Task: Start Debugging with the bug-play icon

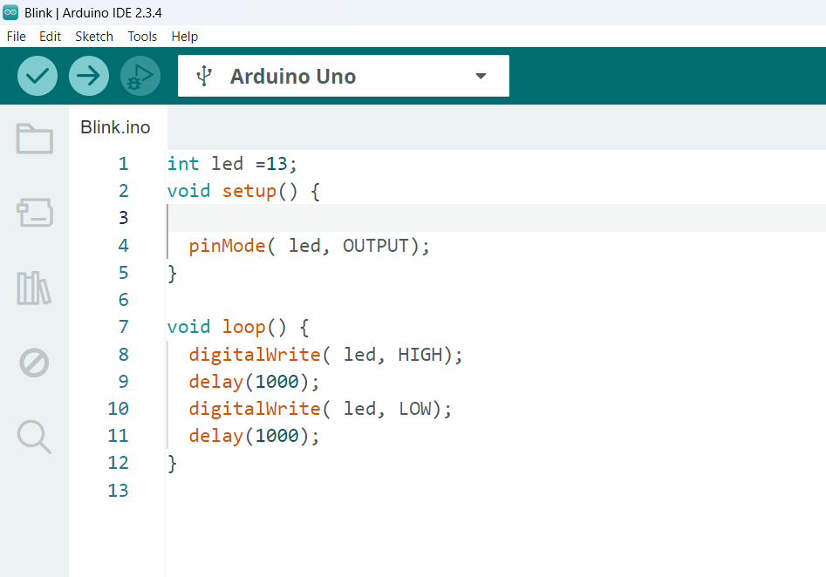Action: pos(140,76)
